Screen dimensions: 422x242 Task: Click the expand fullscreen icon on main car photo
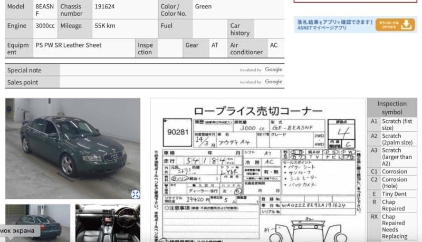pos(136,194)
